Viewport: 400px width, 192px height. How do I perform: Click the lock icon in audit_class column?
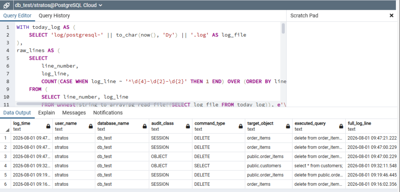coord(188,126)
